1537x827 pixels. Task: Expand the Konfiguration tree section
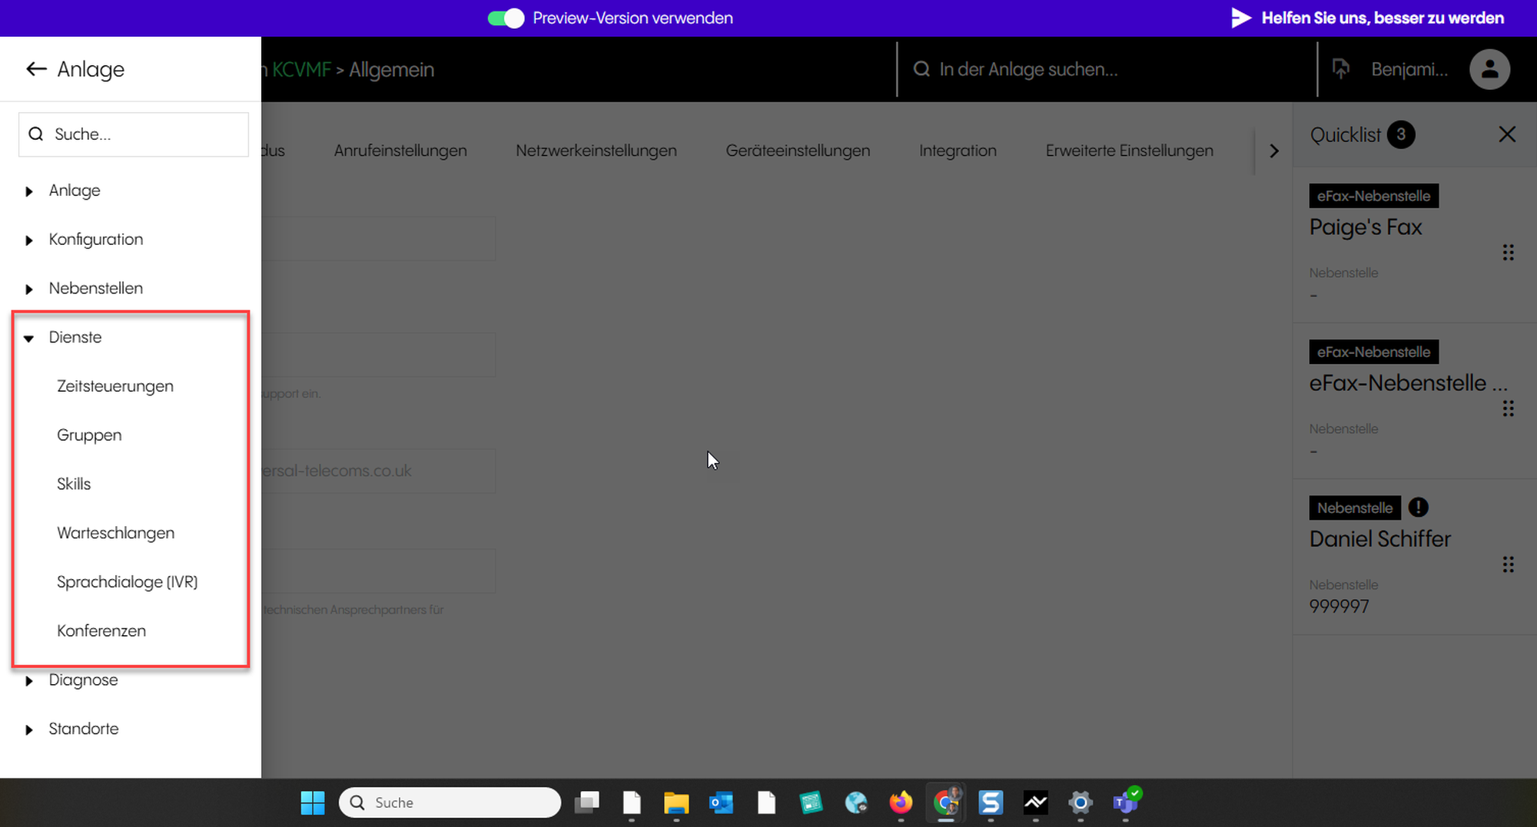pos(29,240)
